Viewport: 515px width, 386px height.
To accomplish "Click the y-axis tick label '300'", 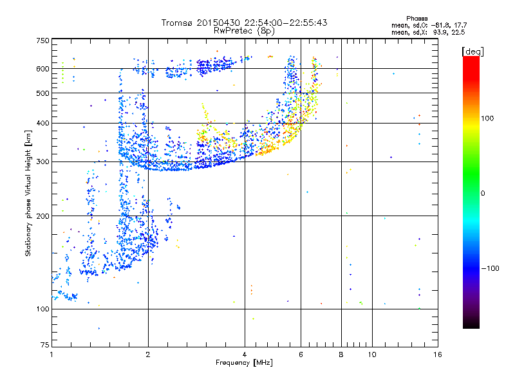I will tap(43, 161).
